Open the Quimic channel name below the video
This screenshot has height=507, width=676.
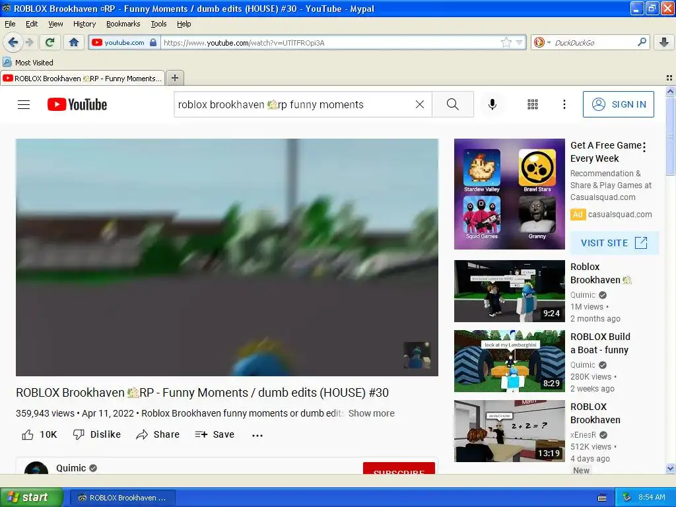click(71, 468)
